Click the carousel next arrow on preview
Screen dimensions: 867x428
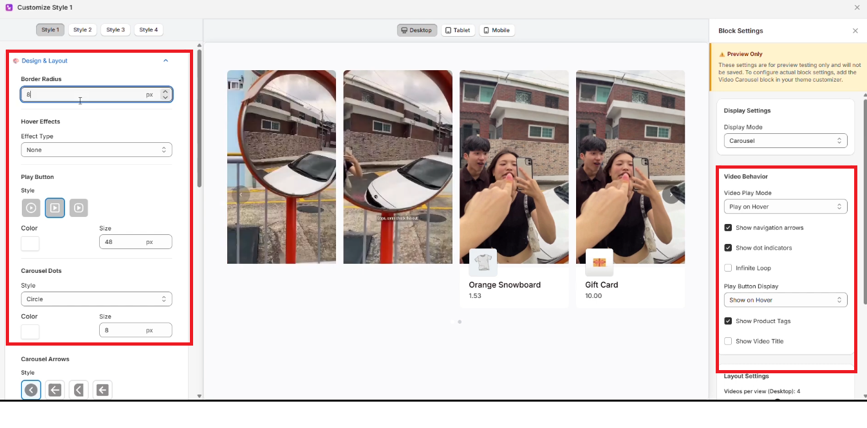(671, 194)
